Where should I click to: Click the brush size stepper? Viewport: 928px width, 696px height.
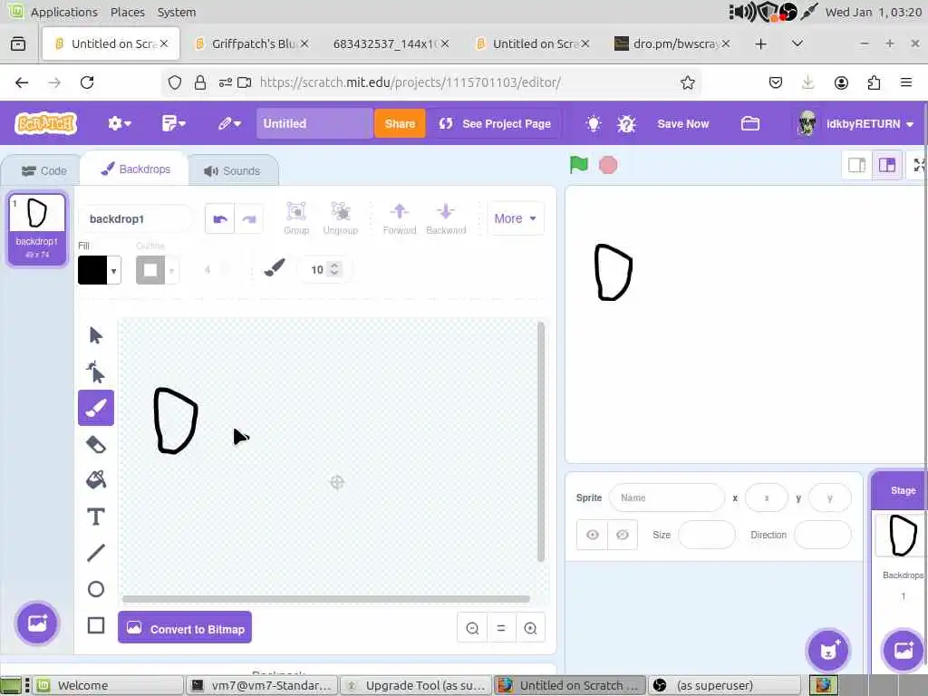tap(333, 269)
